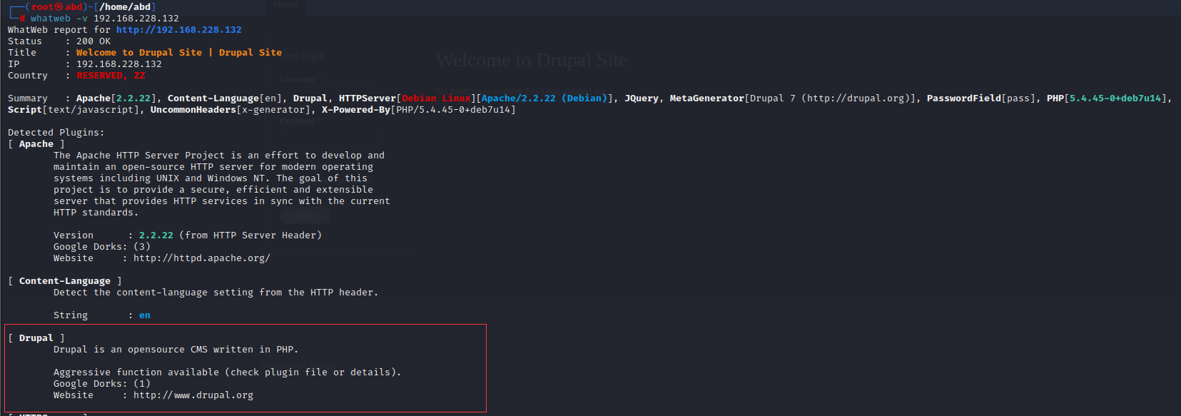Image resolution: width=1181 pixels, height=416 pixels.
Task: Click the '200 OK' status value
Action: tap(93, 41)
